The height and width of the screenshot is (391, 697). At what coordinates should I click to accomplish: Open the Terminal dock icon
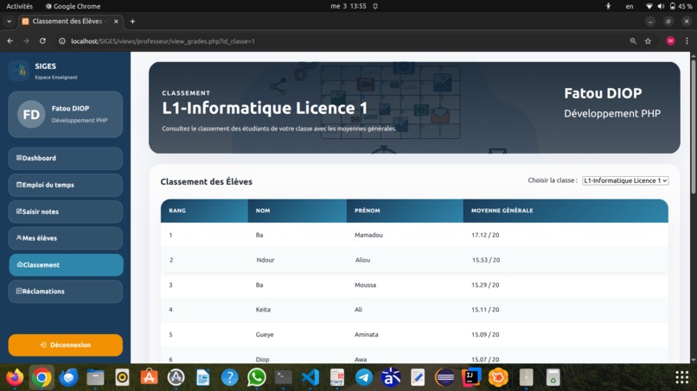[283, 378]
